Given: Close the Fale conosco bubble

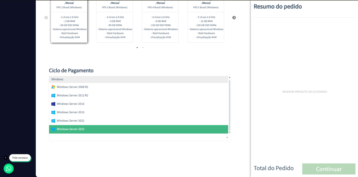Looking at the screenshot, I should tap(6, 157).
